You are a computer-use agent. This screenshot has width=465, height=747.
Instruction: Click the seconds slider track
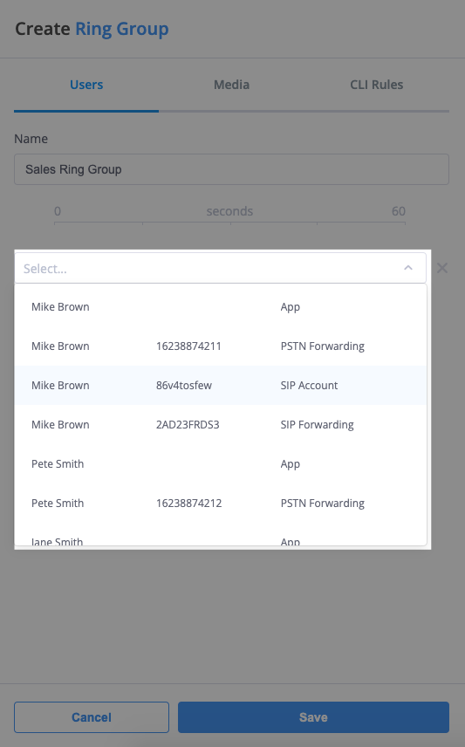(x=229, y=222)
